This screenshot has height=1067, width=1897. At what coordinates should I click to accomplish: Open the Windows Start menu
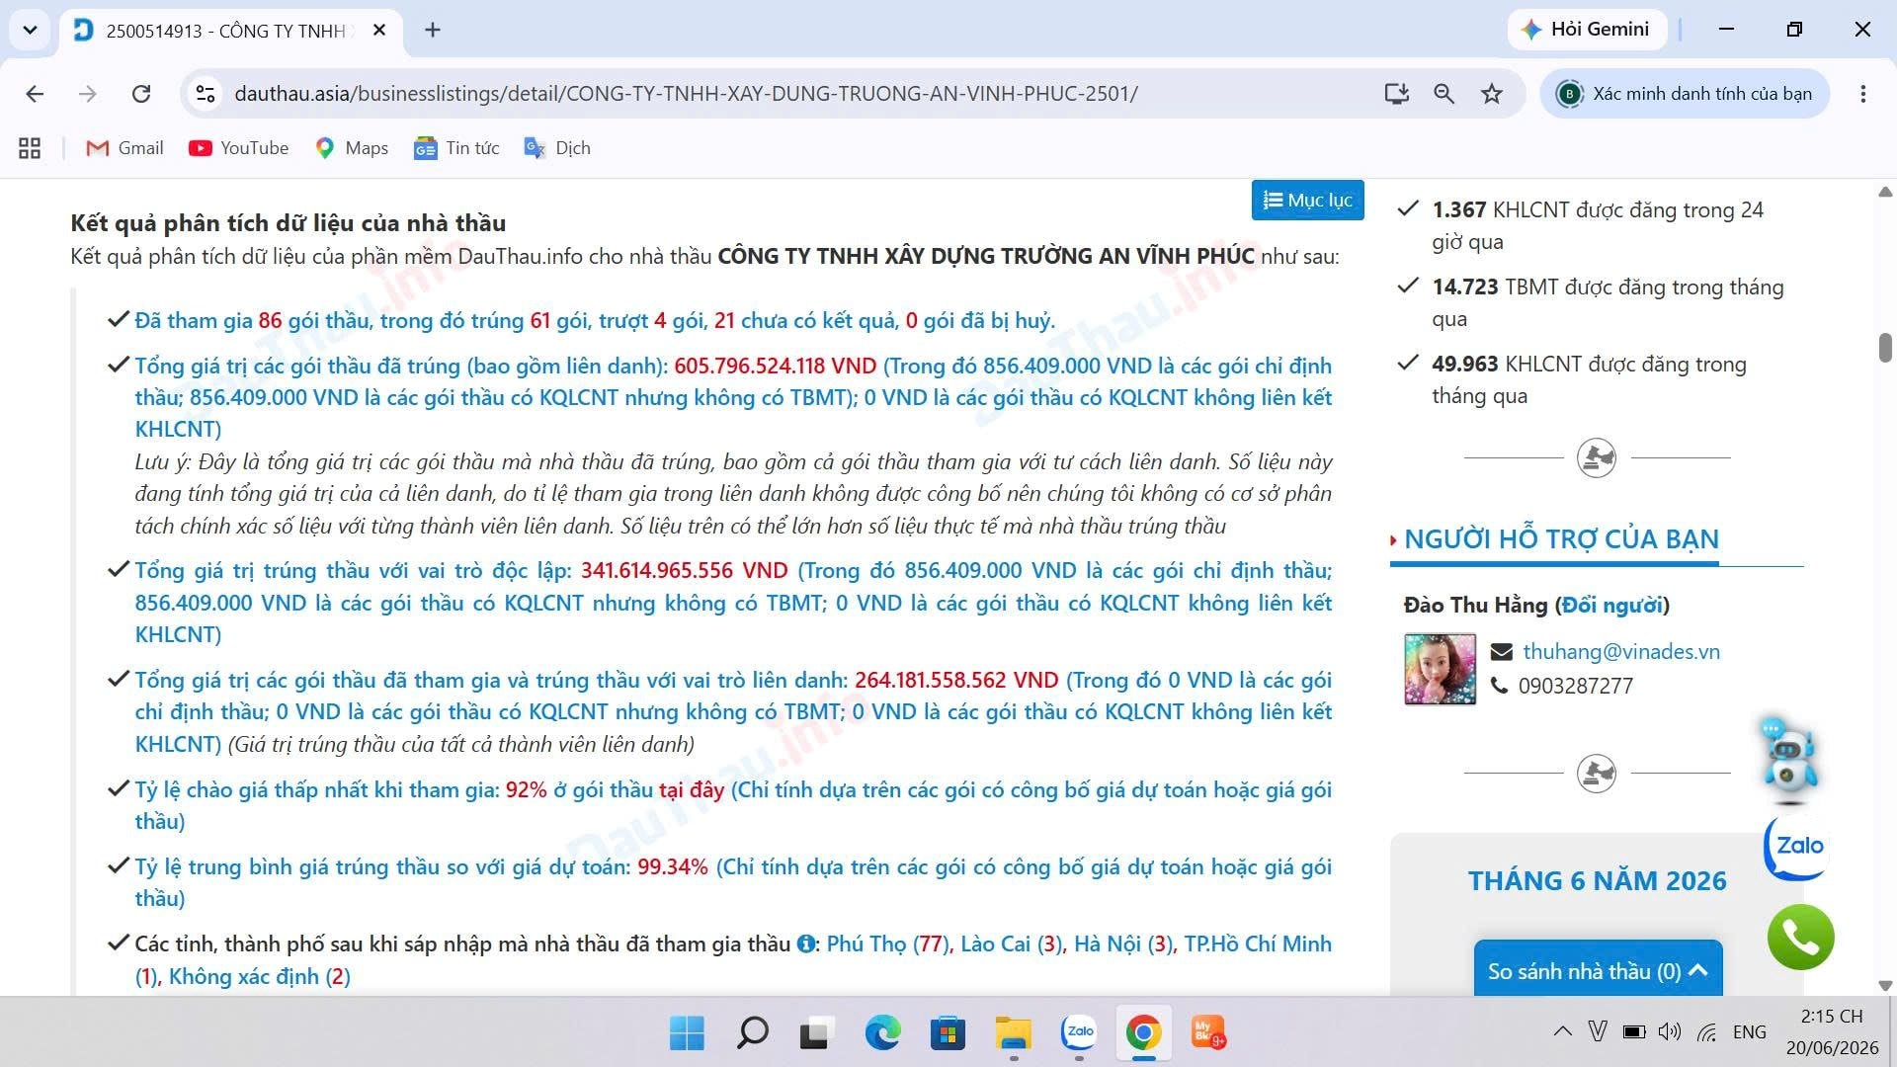(687, 1033)
